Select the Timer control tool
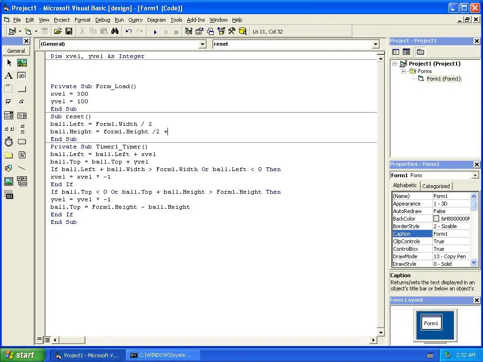 click(x=9, y=141)
